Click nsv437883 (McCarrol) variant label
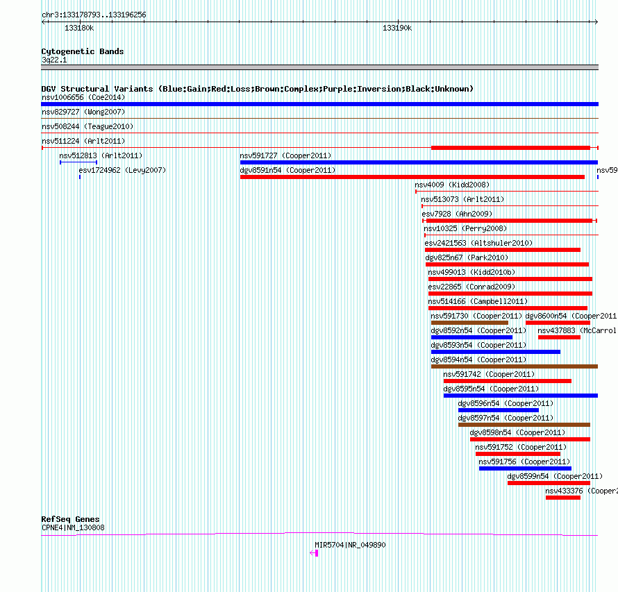618x592 pixels. point(578,330)
